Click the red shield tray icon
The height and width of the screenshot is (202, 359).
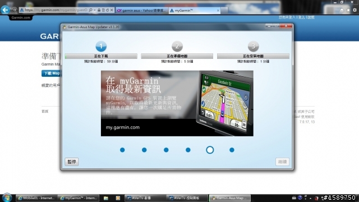[x=316, y=198]
